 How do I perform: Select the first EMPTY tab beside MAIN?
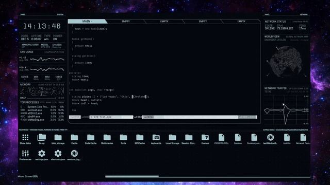tap(126, 22)
